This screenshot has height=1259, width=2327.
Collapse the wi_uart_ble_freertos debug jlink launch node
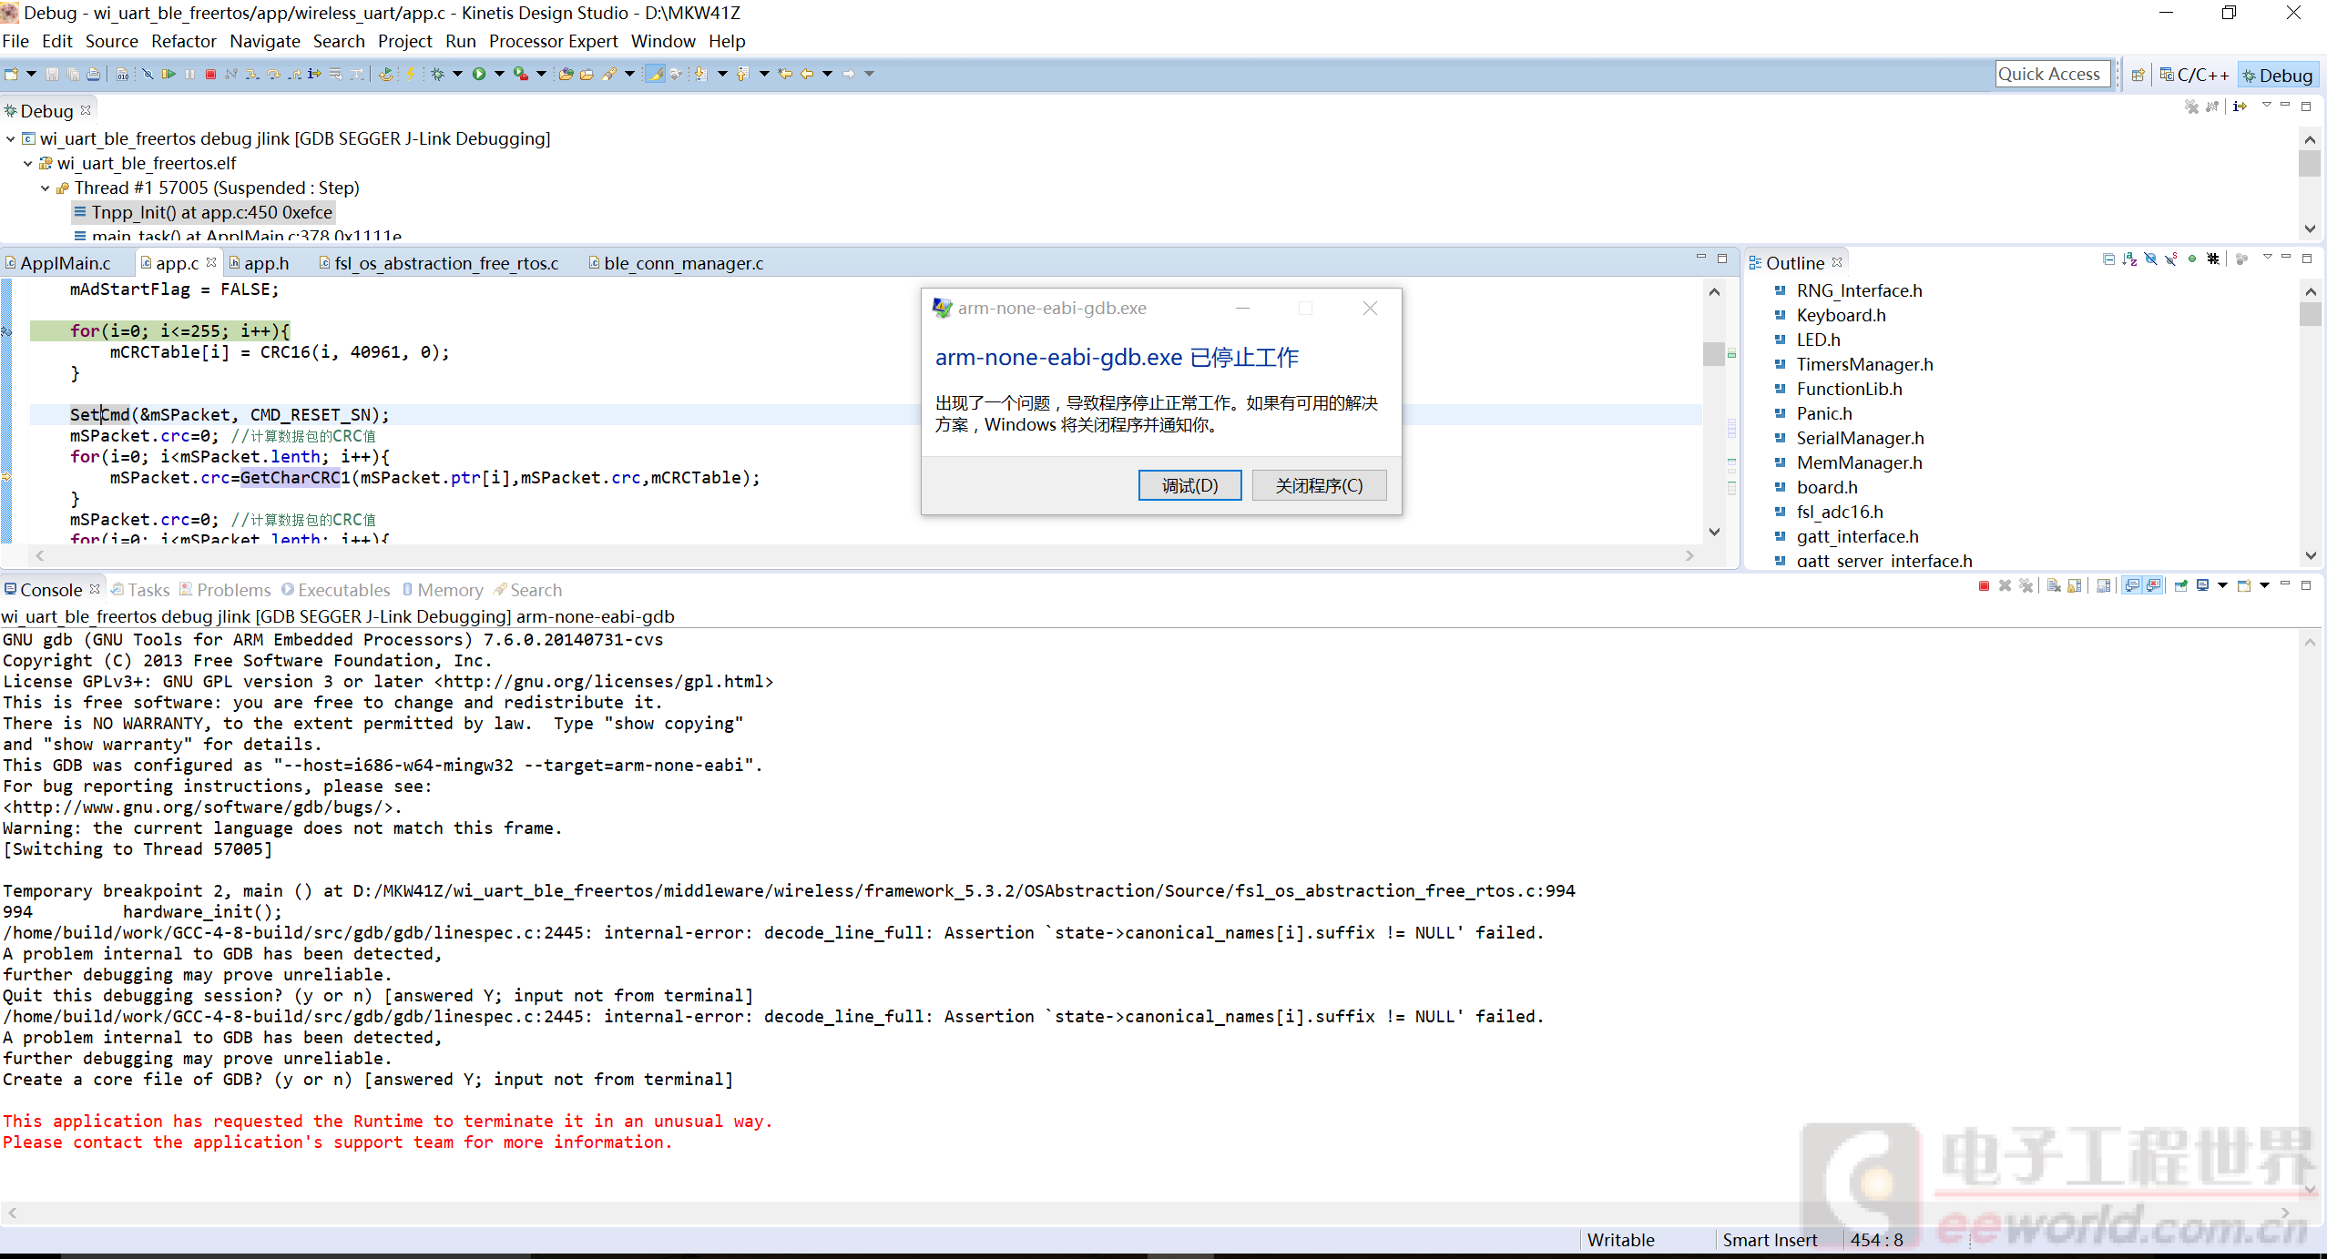coord(11,139)
